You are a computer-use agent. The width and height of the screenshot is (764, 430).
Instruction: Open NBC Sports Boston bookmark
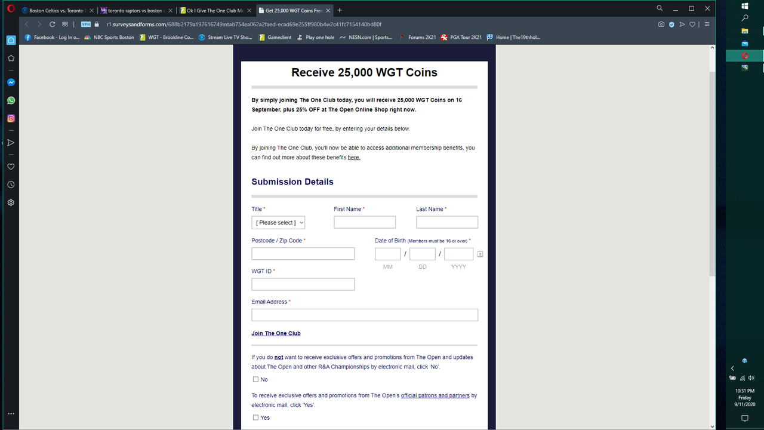[109, 37]
